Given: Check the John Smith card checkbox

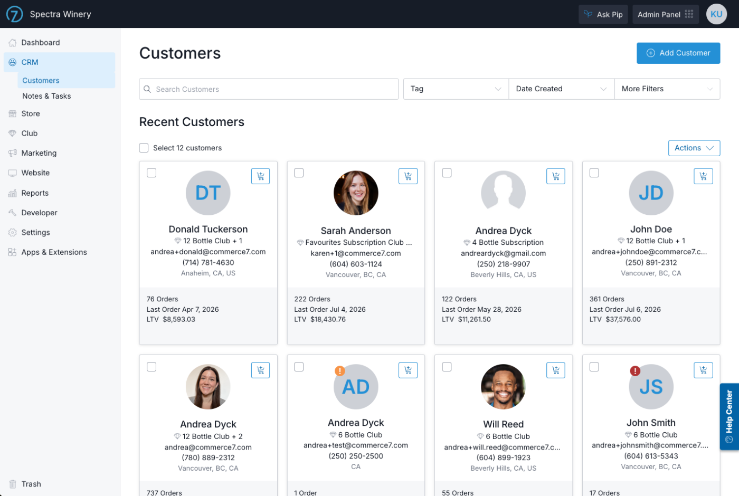Looking at the screenshot, I should (594, 367).
